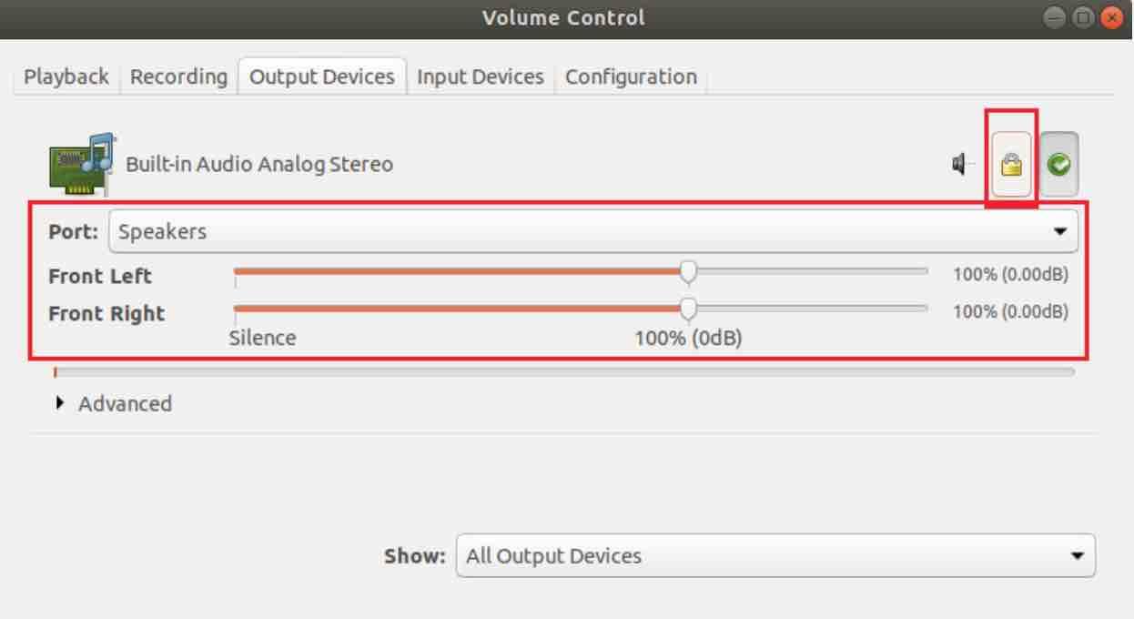Click the Built-in Audio Analog Stereo label
The width and height of the screenshot is (1134, 619).
(x=258, y=165)
